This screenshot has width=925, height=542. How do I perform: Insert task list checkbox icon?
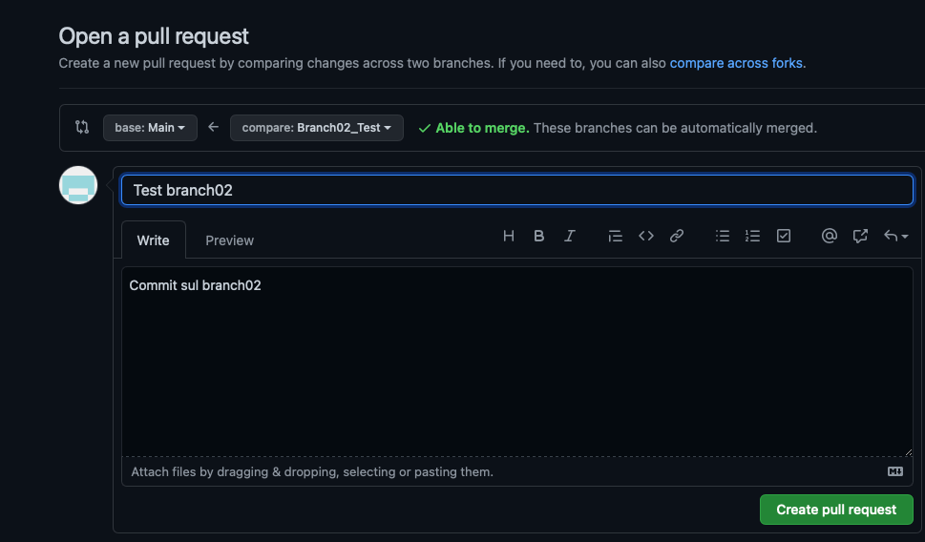[784, 236]
